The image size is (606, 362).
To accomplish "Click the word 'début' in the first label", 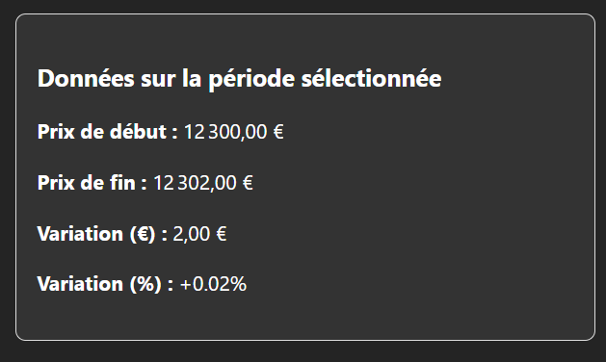I will [138, 131].
